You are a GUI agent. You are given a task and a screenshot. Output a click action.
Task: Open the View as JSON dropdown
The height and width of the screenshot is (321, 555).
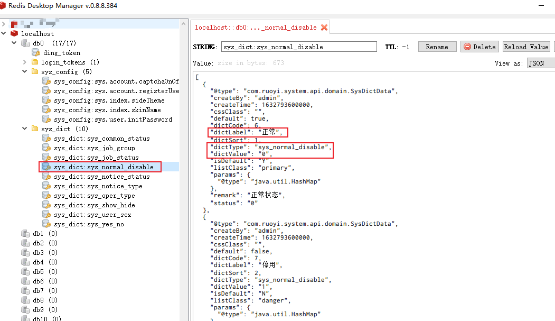[x=541, y=63]
